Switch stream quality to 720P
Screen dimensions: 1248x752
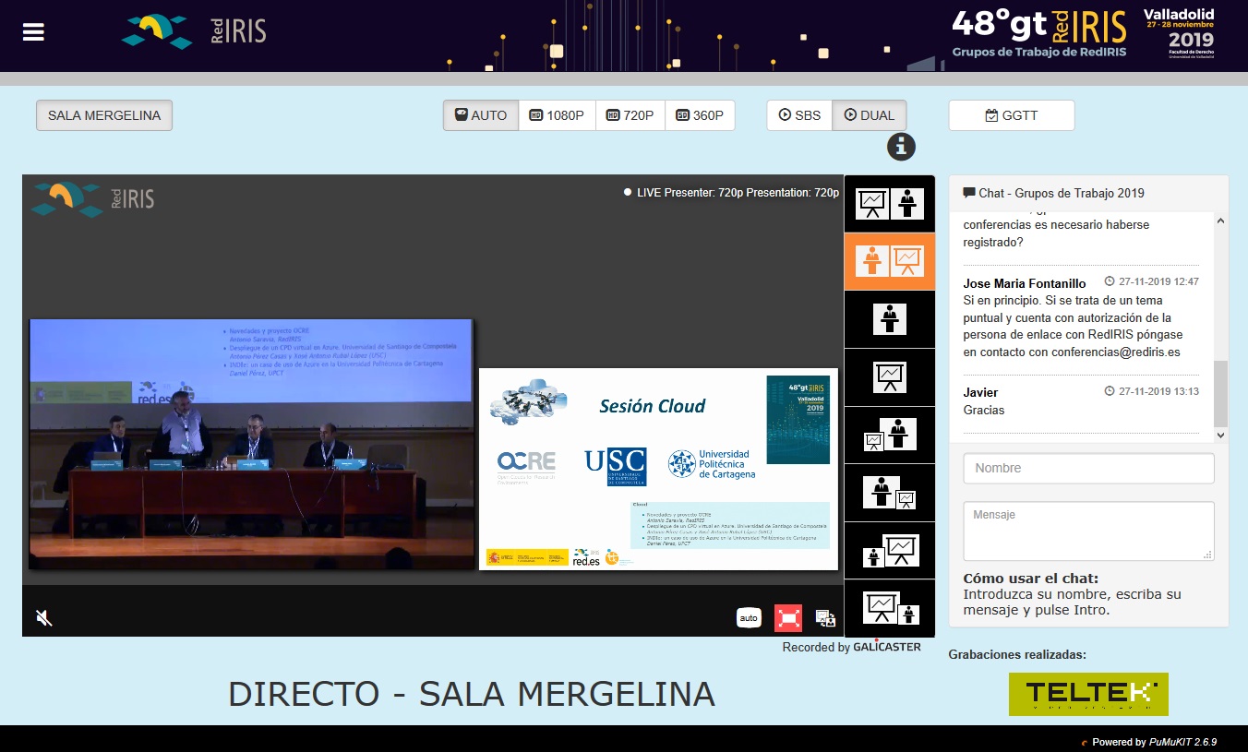click(x=630, y=115)
